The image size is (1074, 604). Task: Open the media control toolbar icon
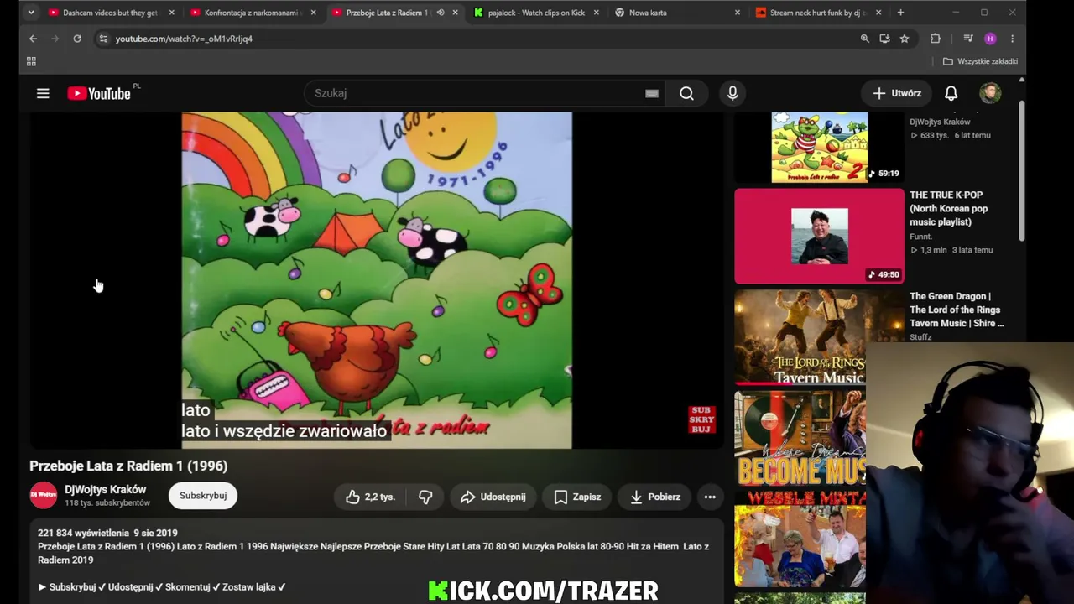pyautogui.click(x=967, y=39)
